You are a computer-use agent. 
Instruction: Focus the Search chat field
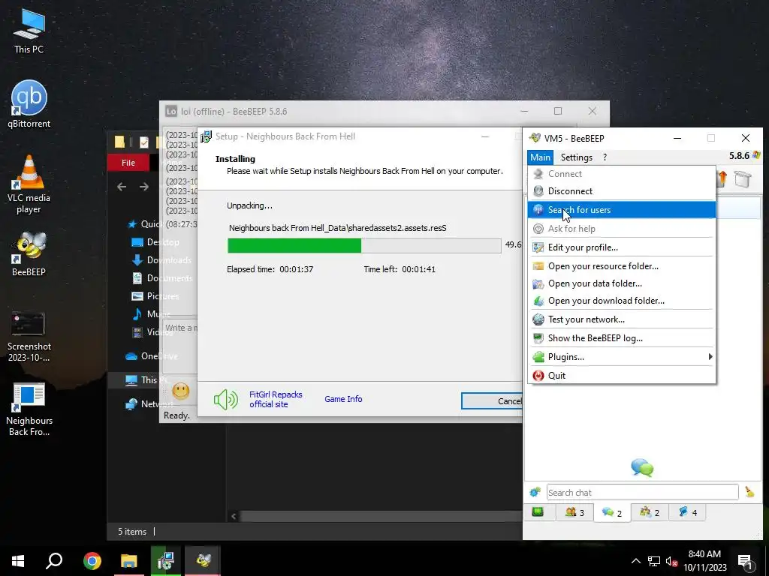point(642,492)
